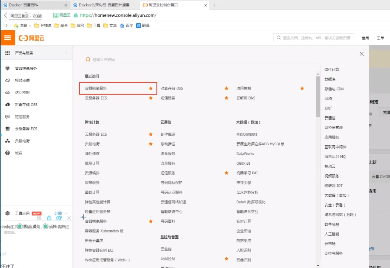
Task: Click the product list vertical scrollbar
Action: pyautogui.click(x=318, y=96)
